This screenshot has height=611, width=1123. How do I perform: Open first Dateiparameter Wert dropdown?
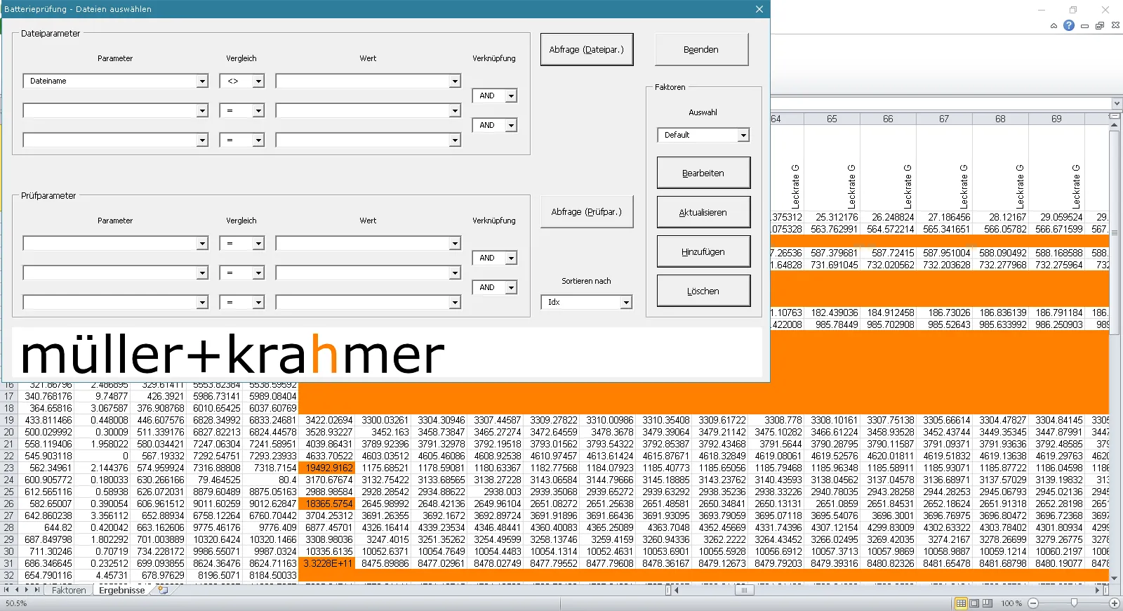point(455,81)
